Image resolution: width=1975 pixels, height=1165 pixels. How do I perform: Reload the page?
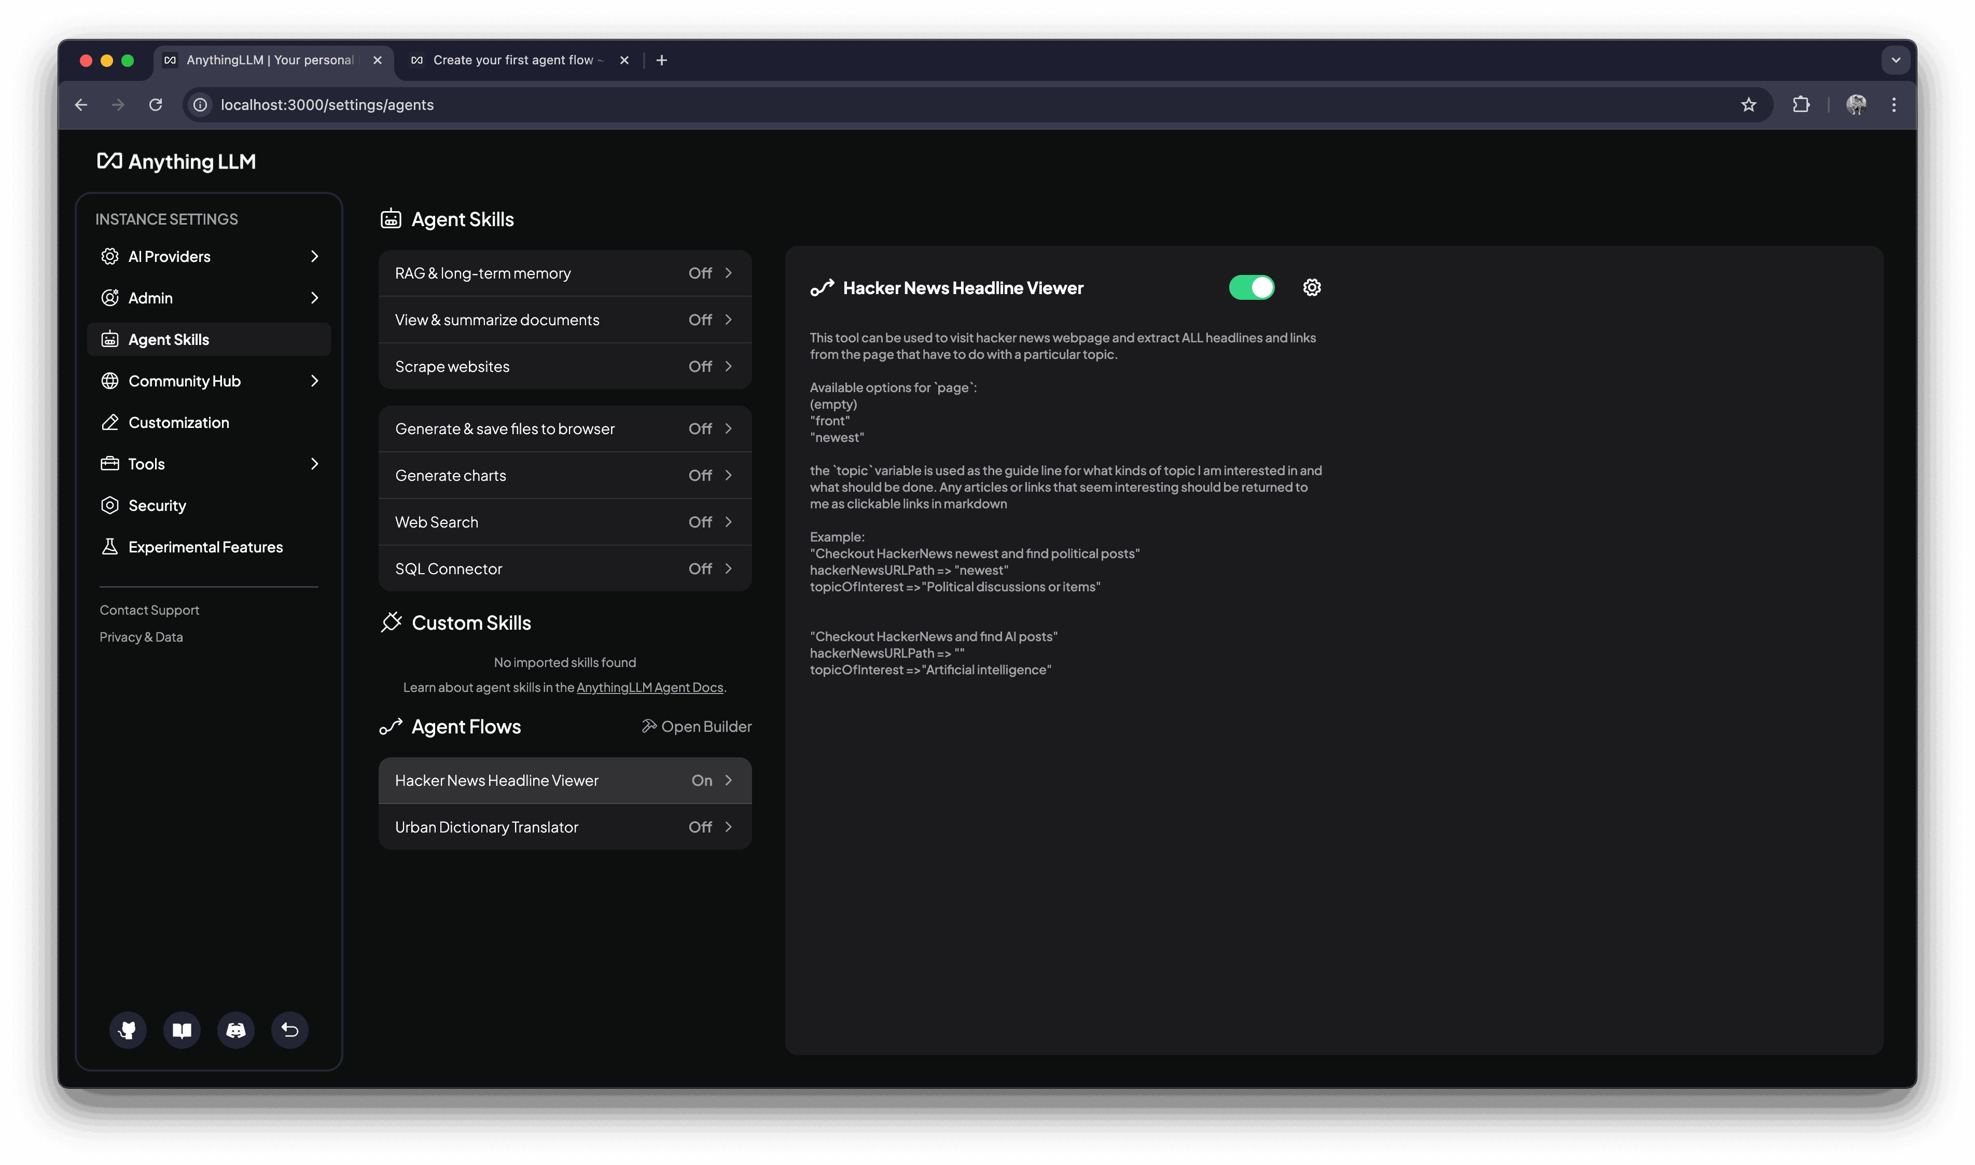[156, 104]
